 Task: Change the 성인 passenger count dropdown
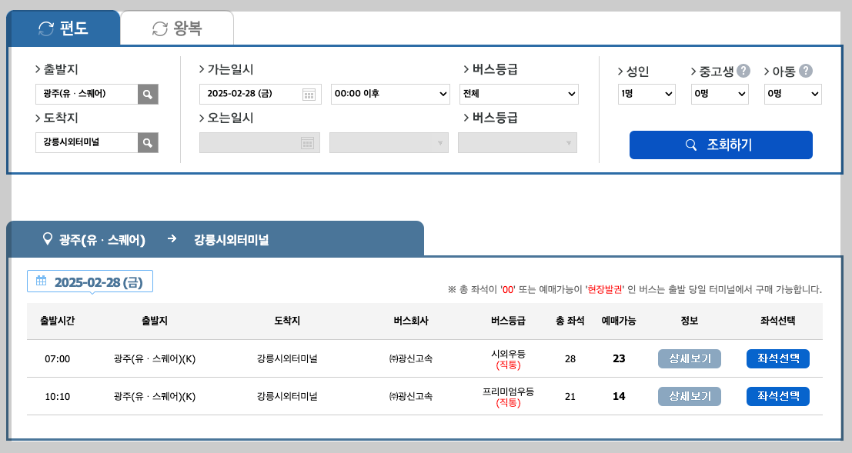pos(645,94)
